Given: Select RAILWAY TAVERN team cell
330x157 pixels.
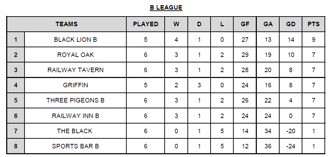Looking at the screenshot, I should tap(75, 70).
